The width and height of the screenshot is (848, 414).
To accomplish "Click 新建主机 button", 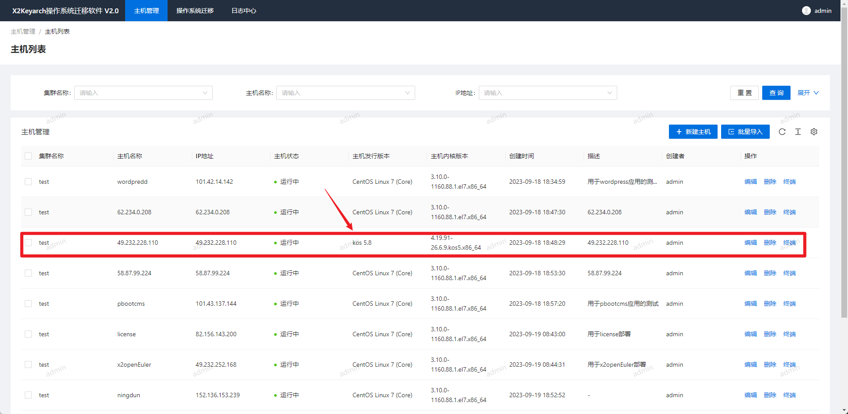I will [693, 132].
